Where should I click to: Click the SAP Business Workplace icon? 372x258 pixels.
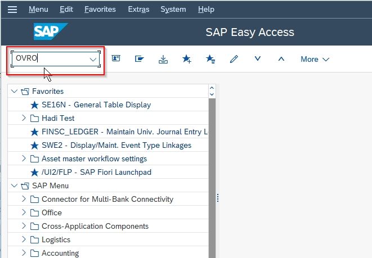[x=139, y=59]
